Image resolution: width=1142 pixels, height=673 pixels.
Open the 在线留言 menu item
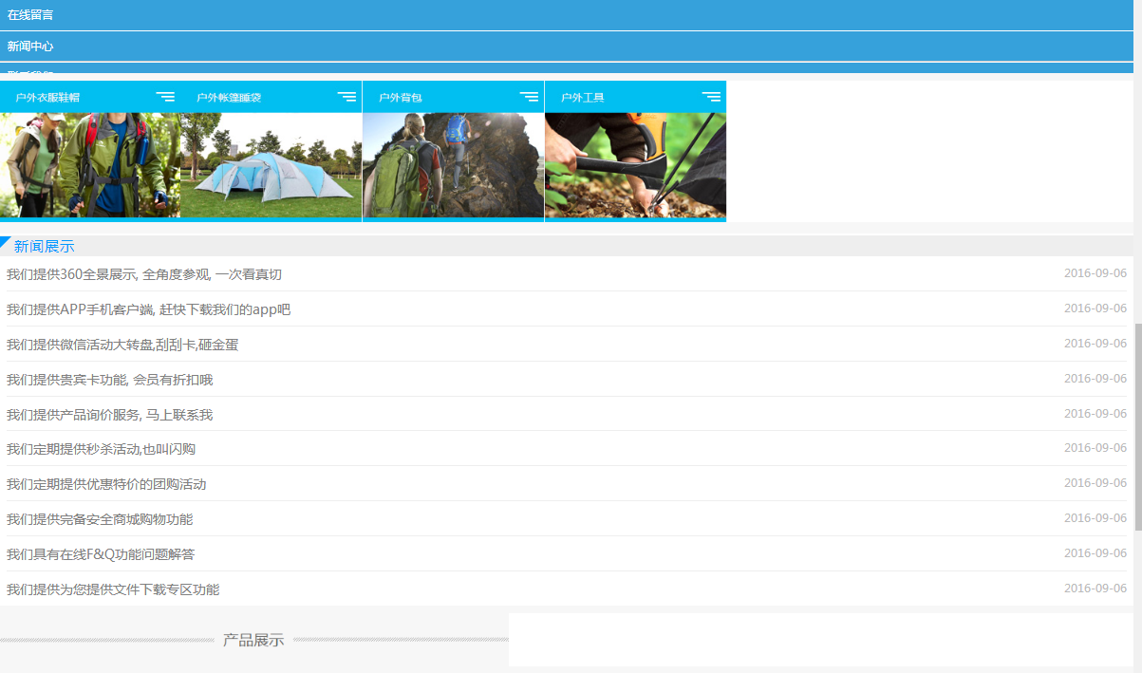coord(30,15)
